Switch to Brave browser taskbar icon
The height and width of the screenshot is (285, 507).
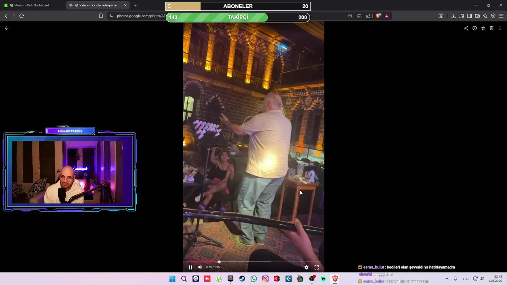pyautogui.click(x=335, y=279)
